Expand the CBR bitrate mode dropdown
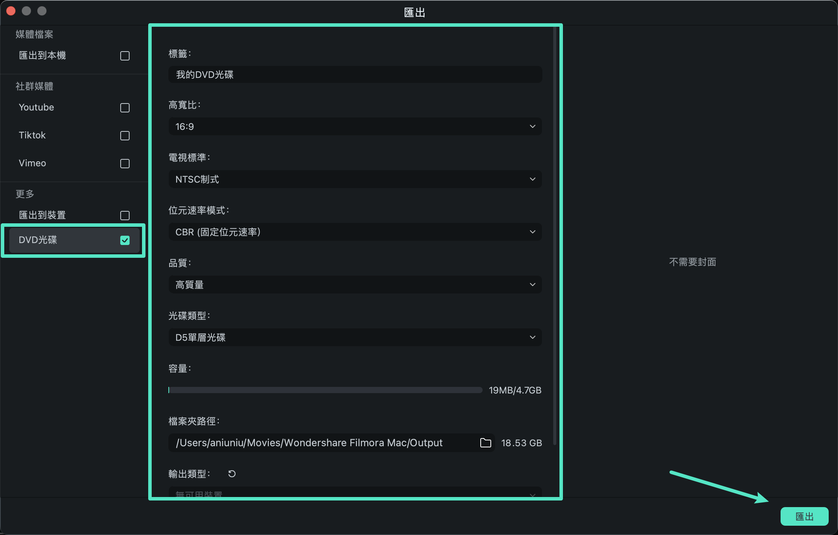838x535 pixels. pos(355,232)
